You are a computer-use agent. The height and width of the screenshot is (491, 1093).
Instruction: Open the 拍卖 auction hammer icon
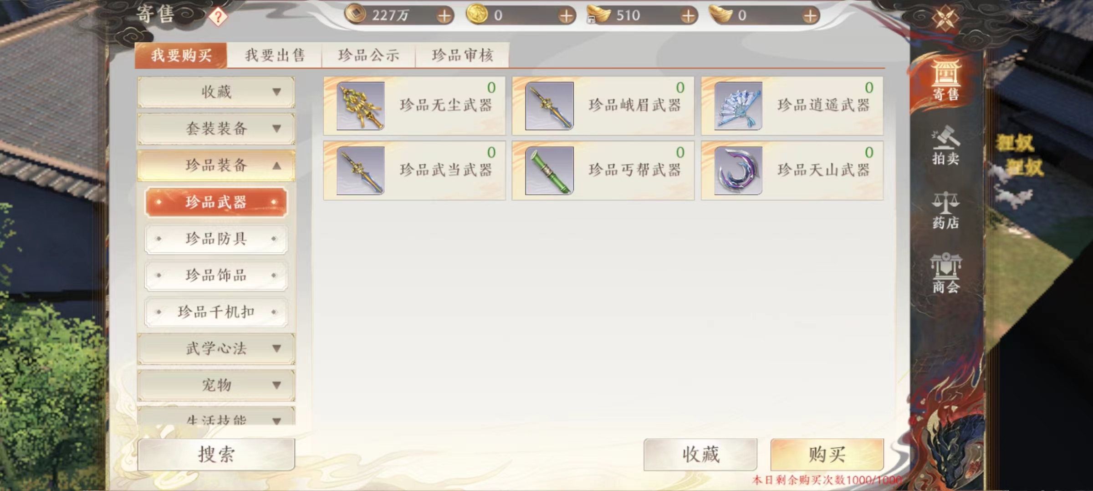[945, 145]
